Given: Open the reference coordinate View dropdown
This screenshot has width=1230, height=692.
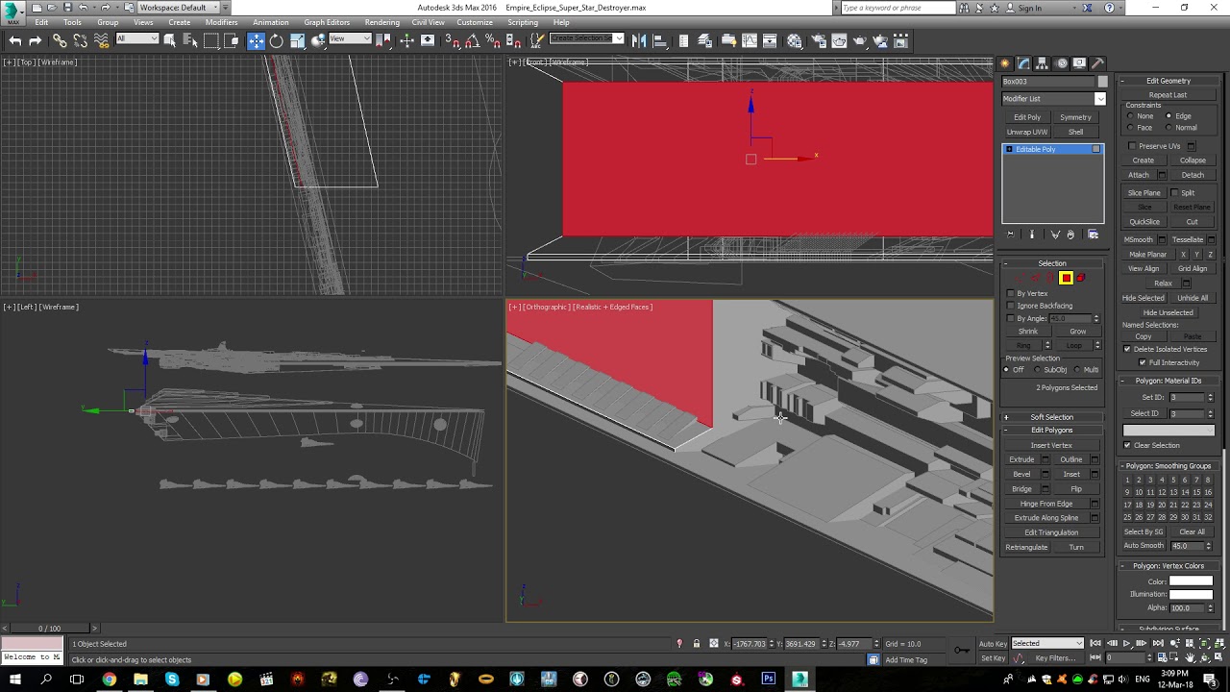Looking at the screenshot, I should click(x=350, y=38).
